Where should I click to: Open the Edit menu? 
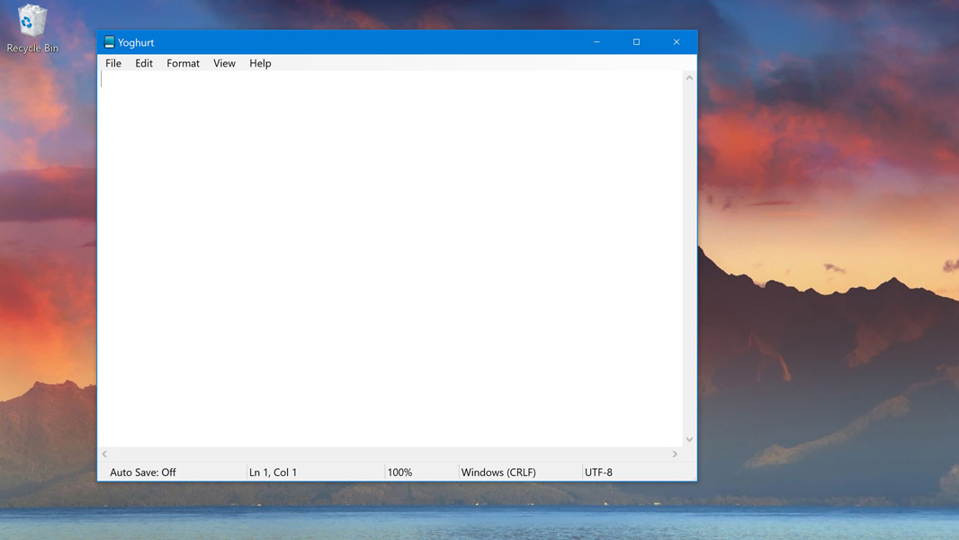[x=144, y=64]
